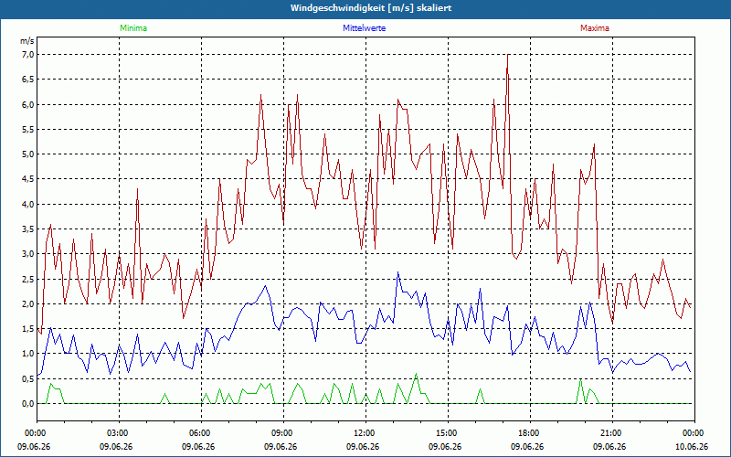Click the 21:00 time axis label
This screenshot has width=731, height=457.
pos(609,433)
